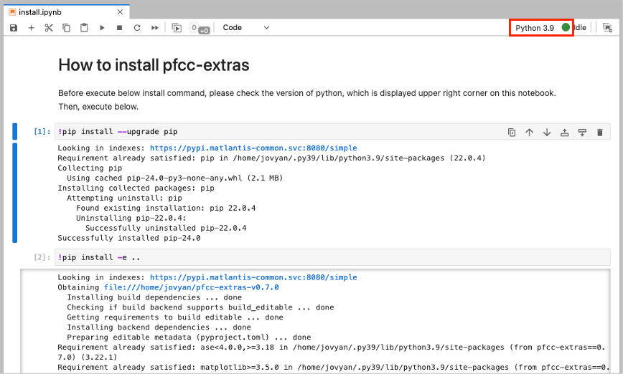Insert a new cell with the plus icon
The image size is (623, 374).
tap(31, 28)
